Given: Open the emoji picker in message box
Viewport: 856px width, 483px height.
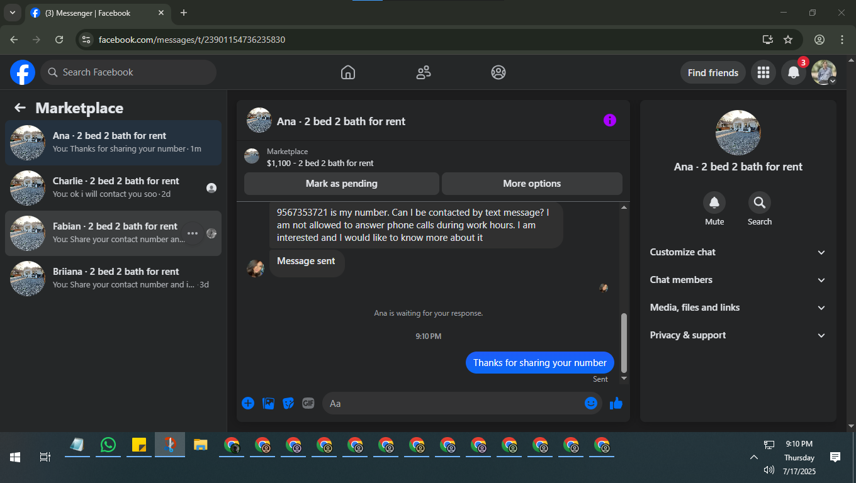Looking at the screenshot, I should pyautogui.click(x=591, y=403).
